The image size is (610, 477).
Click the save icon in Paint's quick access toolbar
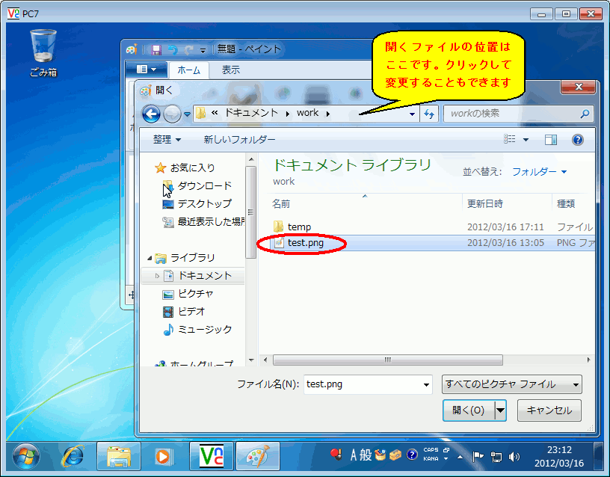click(x=156, y=49)
